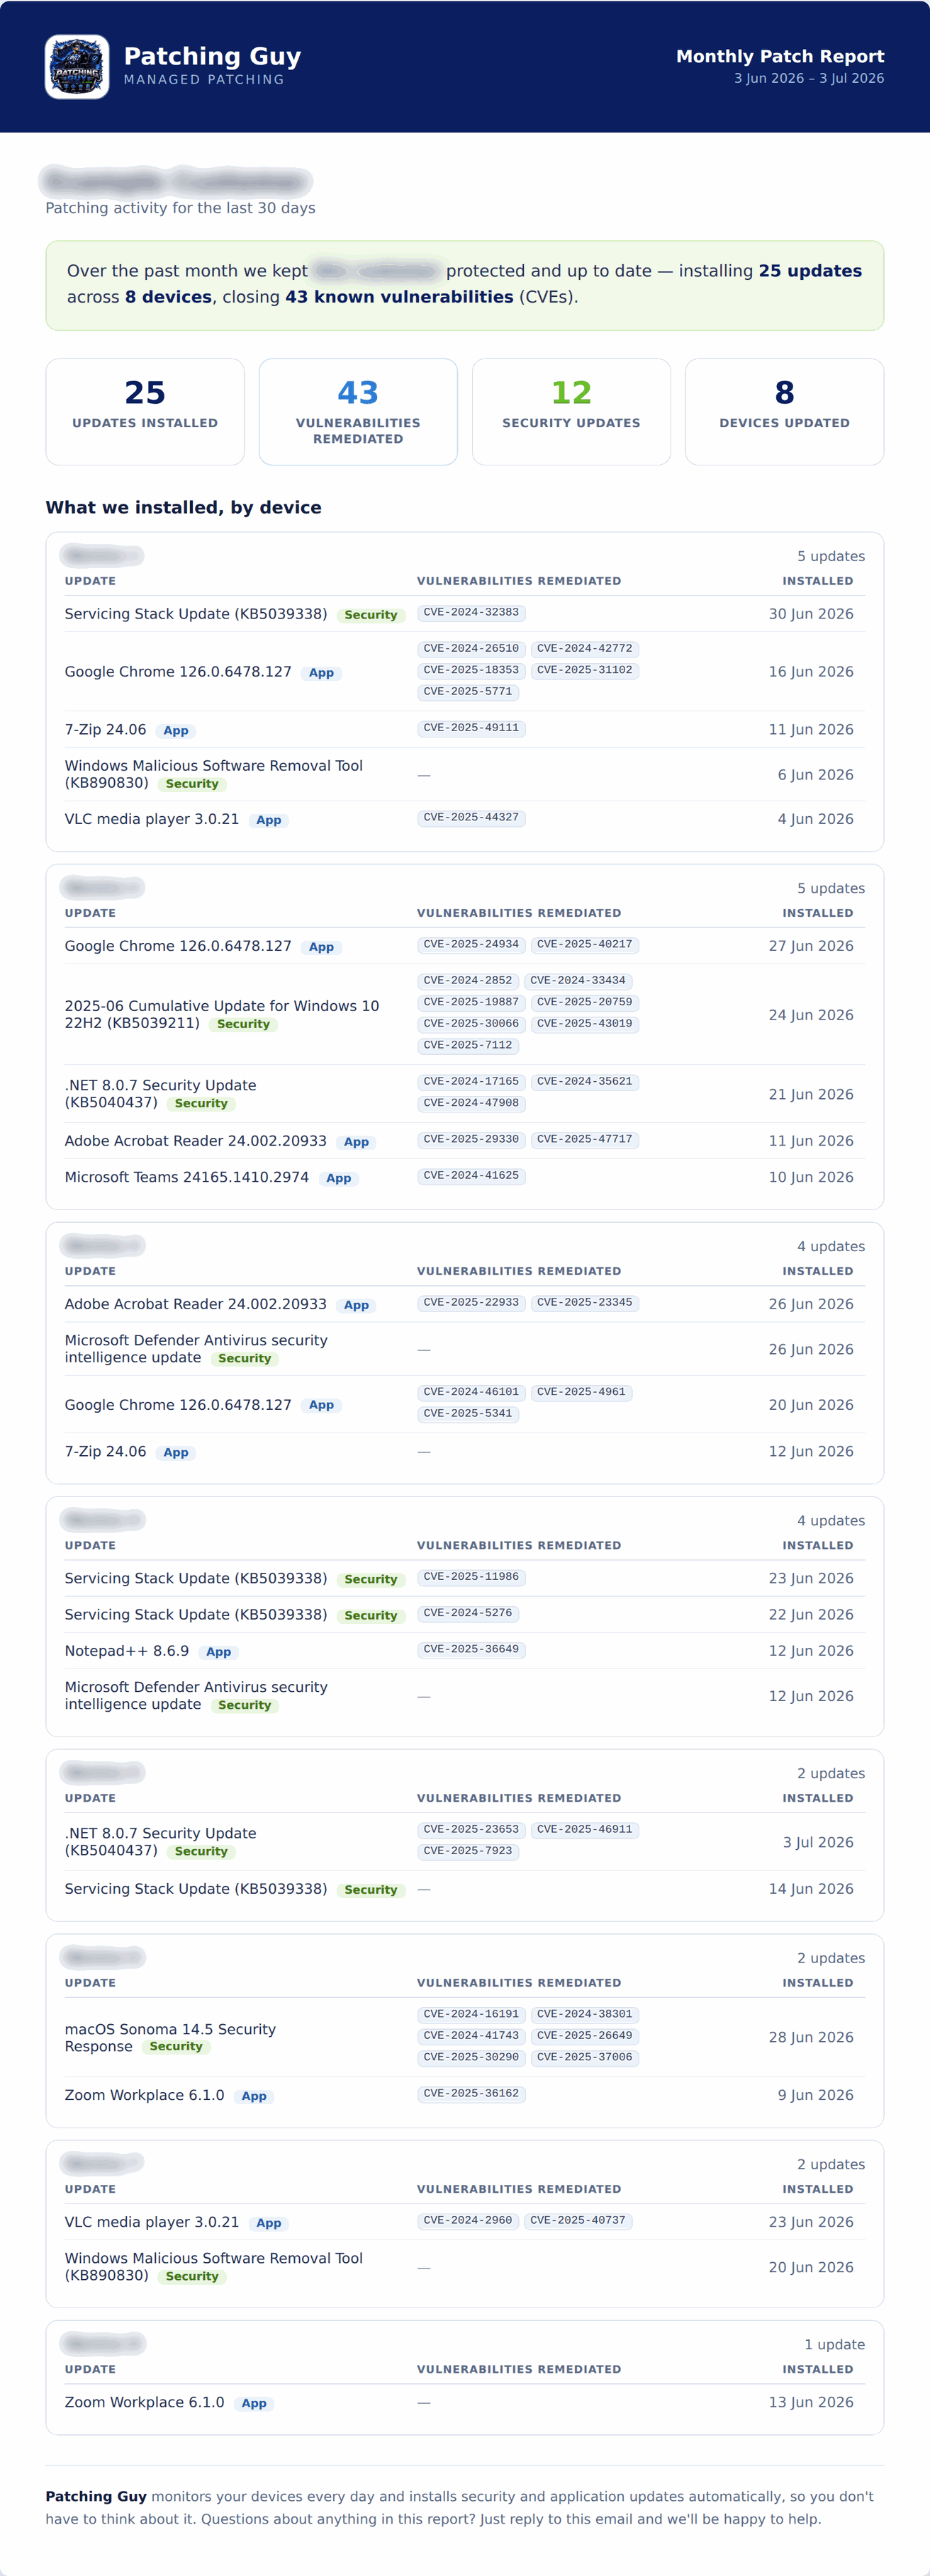
Task: Open the "Updates Installed" stat card
Action: 145,412
